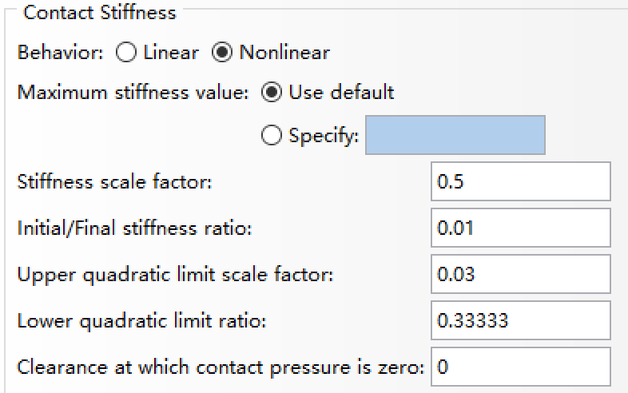Viewport: 628px width, 393px height.
Task: Enable the Specify maximum stiffness option
Action: pyautogui.click(x=272, y=136)
